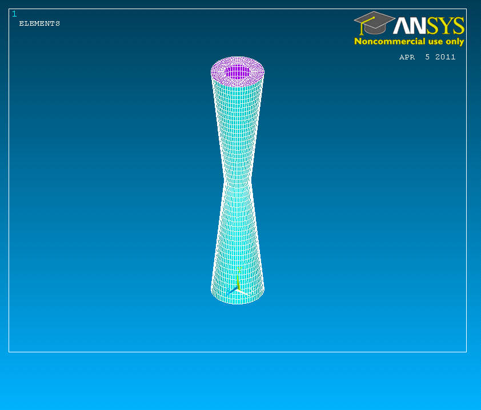Click the cyan meshed side surface of the model
The width and height of the screenshot is (481, 410).
click(x=238, y=190)
